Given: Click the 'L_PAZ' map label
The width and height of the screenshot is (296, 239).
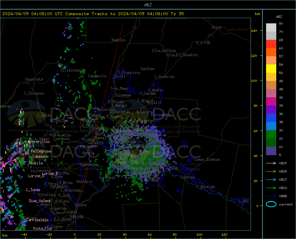Looking at the screenshot, I should click(x=244, y=201).
